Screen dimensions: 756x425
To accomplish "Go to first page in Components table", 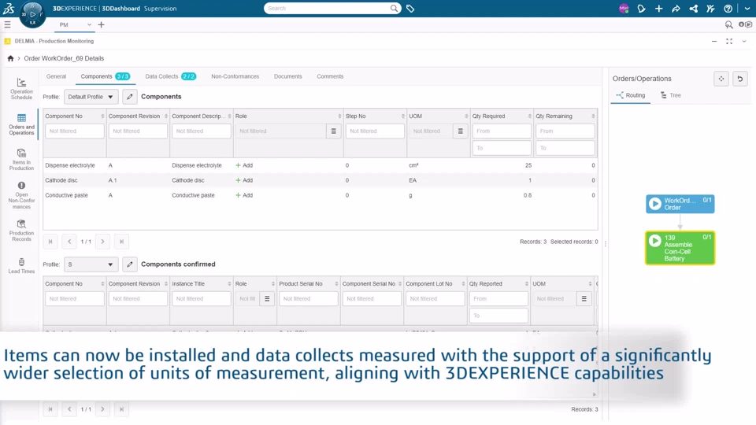I will pyautogui.click(x=50, y=242).
